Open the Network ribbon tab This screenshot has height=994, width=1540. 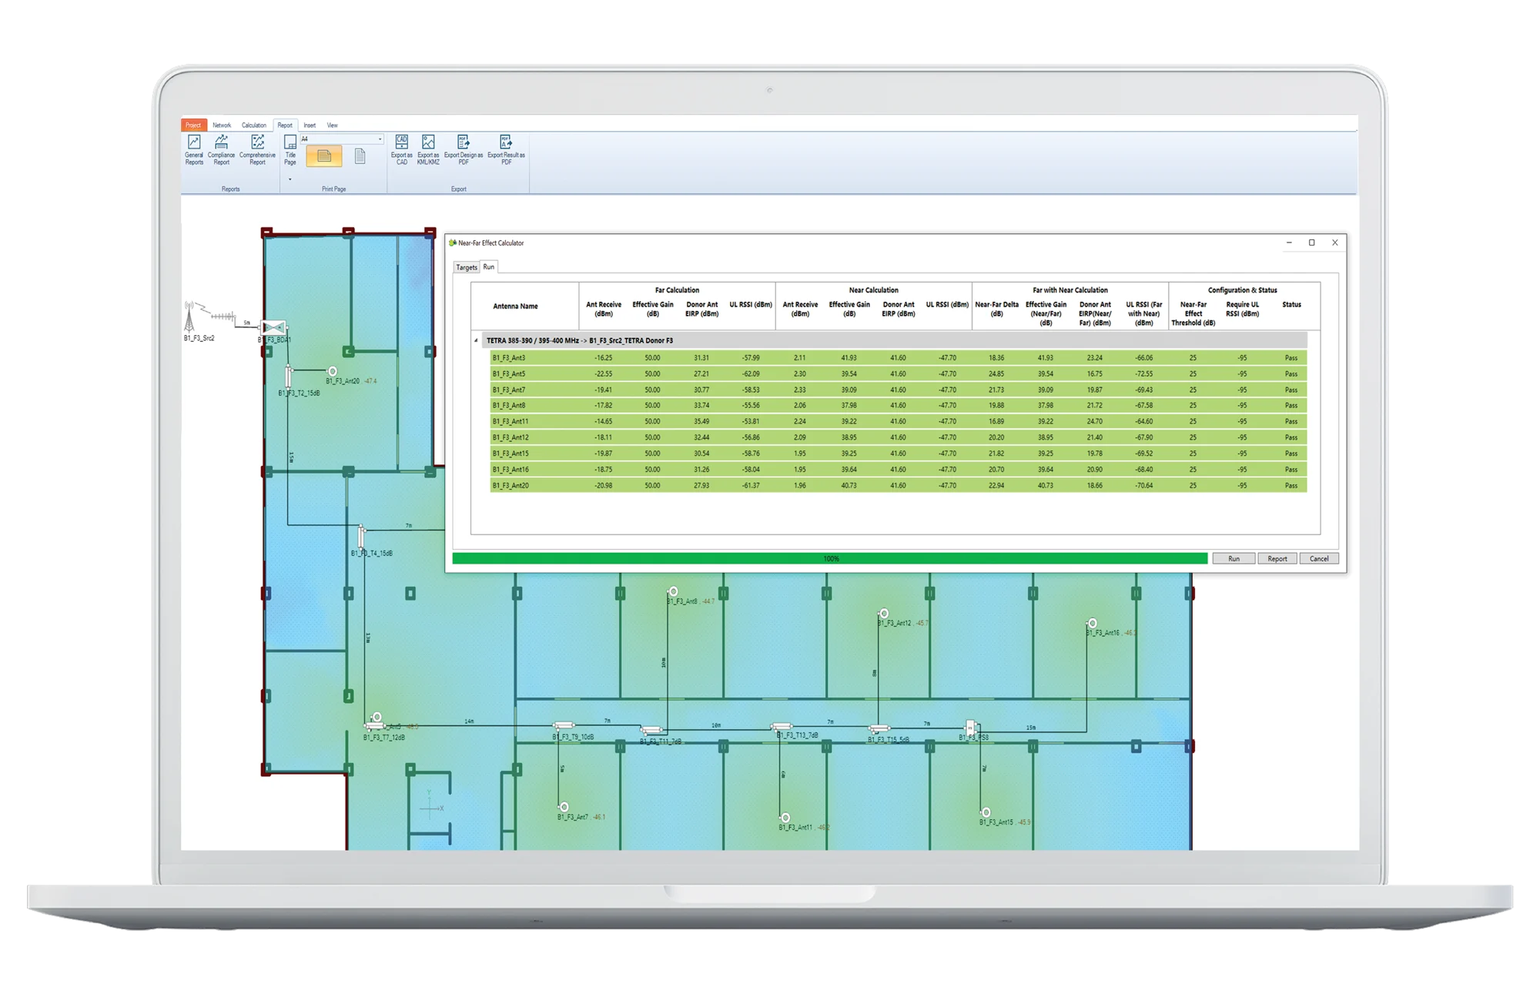(x=222, y=125)
